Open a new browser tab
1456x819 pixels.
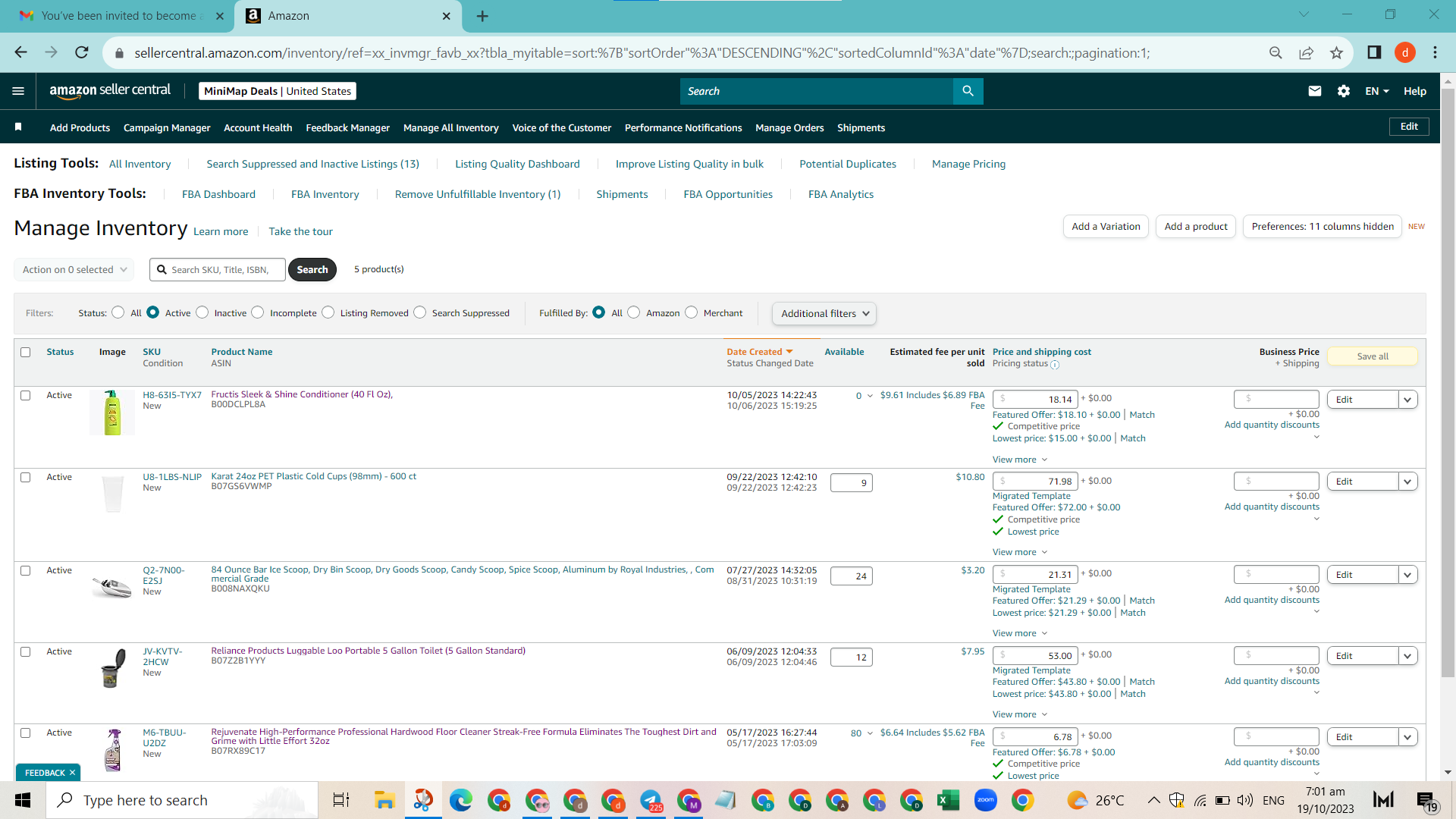pos(482,16)
